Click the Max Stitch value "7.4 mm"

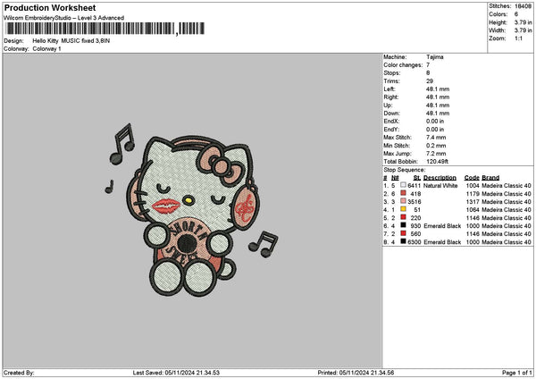pyautogui.click(x=436, y=138)
